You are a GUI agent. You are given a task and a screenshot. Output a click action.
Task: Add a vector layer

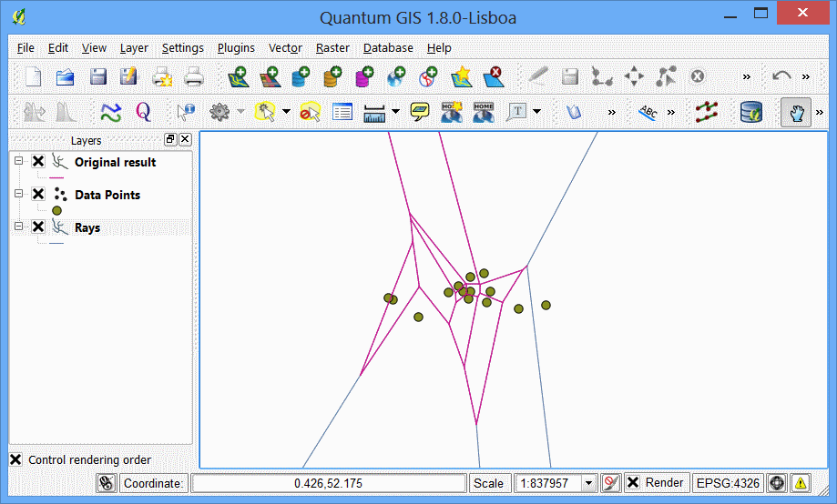(x=237, y=76)
